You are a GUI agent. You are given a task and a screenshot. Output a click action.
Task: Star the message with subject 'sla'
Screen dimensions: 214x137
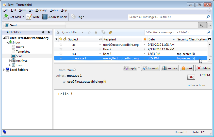61,54
